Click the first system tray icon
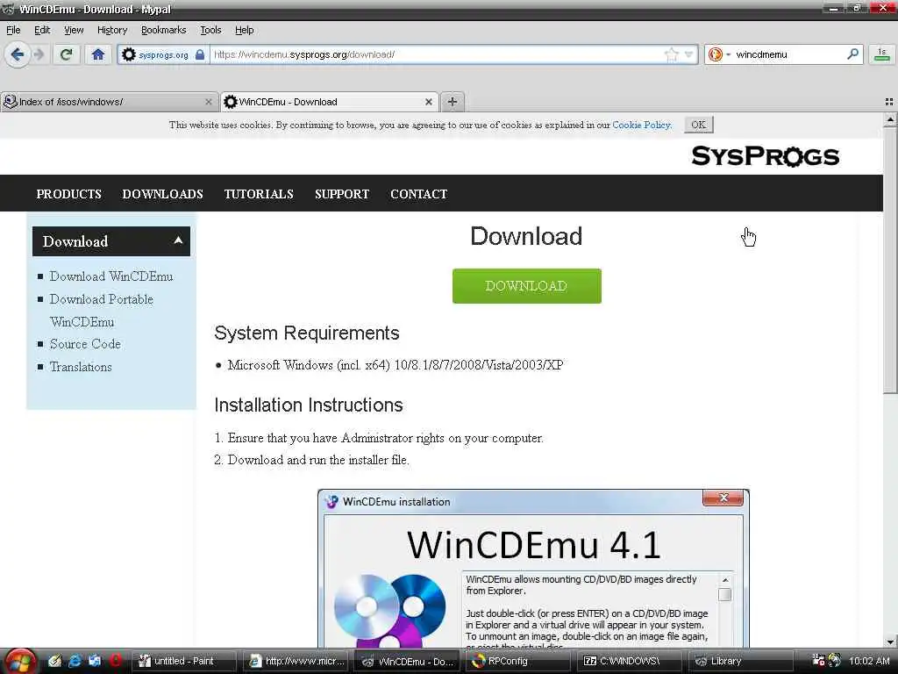898x674 pixels. pos(819,661)
